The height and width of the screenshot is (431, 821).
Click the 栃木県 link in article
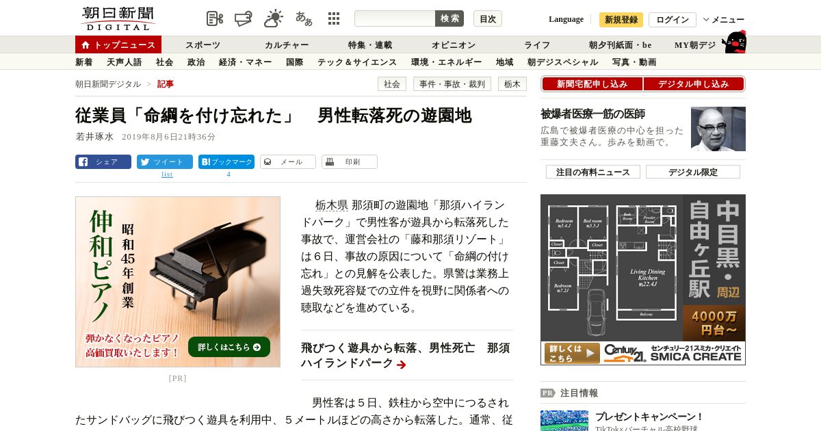click(x=331, y=205)
